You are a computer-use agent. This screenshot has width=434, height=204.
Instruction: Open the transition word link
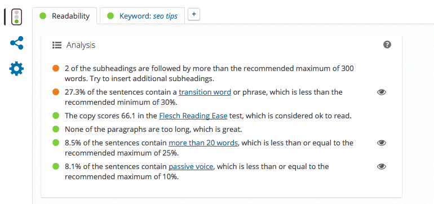click(205, 92)
